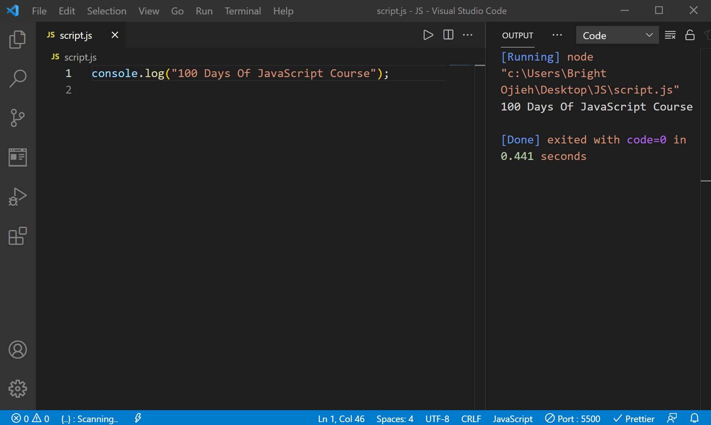The image size is (711, 425).
Task: Open the Code output channel dropdown
Action: pyautogui.click(x=617, y=35)
